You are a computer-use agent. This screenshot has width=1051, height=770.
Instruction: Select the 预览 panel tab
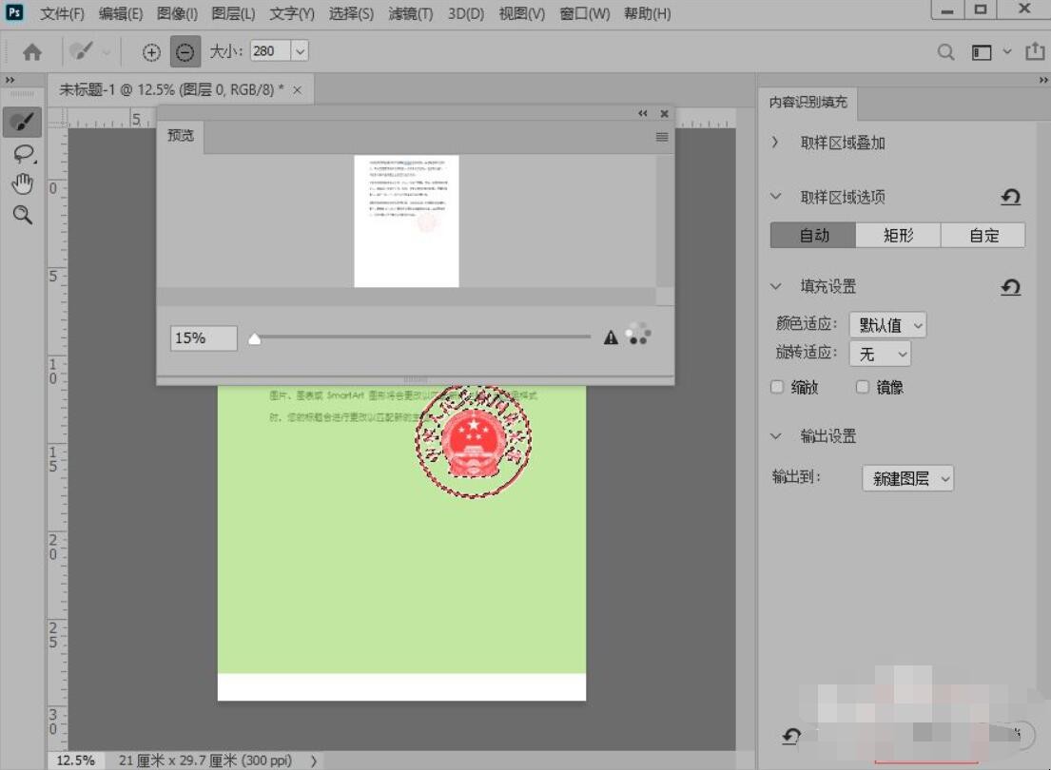click(x=181, y=136)
